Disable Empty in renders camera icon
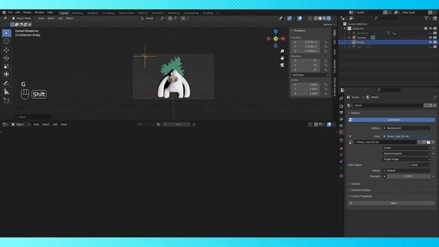The height and width of the screenshot is (247, 439). [x=435, y=42]
